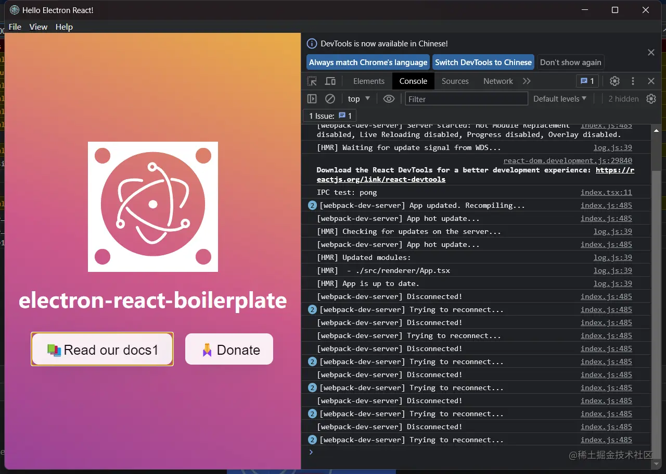Click the '2 hidden' messages indicator

point(623,99)
